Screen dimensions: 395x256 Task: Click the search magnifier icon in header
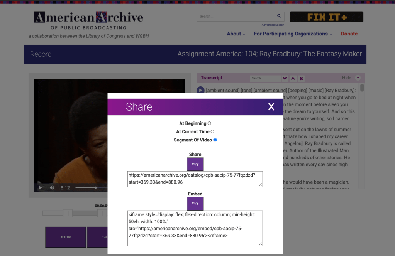(x=279, y=16)
